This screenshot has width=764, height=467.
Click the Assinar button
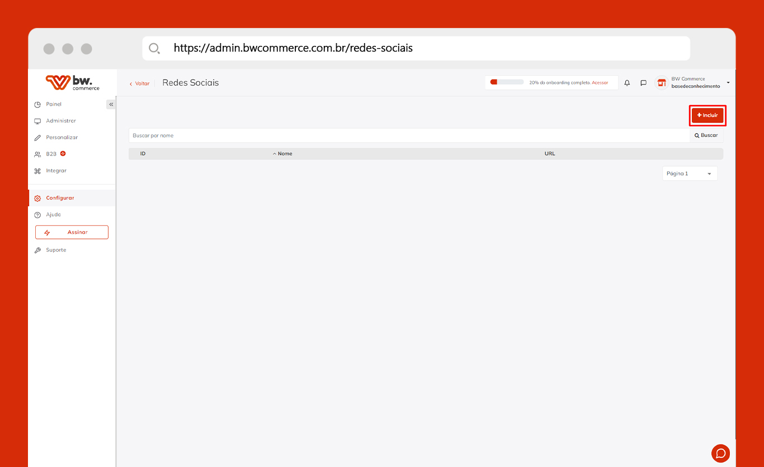click(72, 232)
